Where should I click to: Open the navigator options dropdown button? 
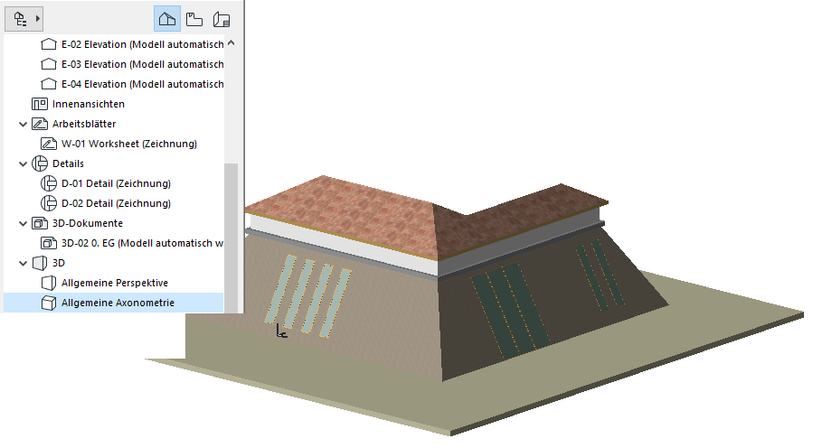(x=24, y=19)
